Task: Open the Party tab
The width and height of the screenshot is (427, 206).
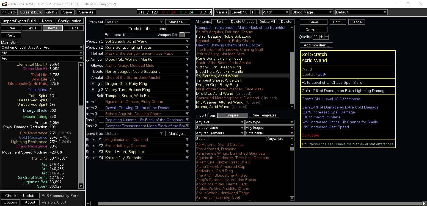Action: [11, 35]
